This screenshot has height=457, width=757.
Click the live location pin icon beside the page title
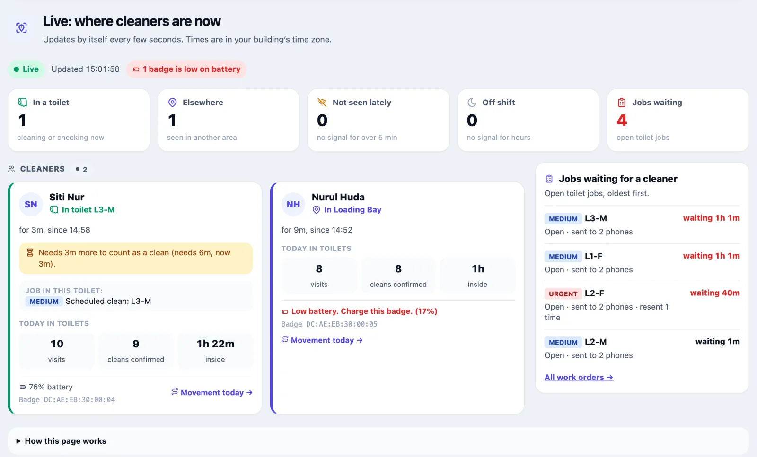pyautogui.click(x=21, y=27)
